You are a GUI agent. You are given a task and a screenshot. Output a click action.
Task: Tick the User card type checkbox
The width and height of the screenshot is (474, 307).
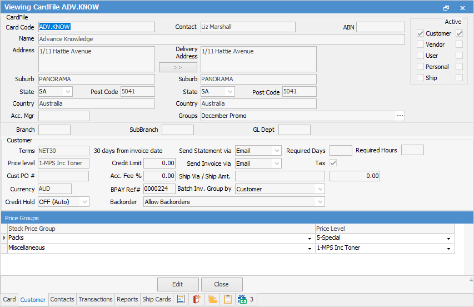(x=420, y=56)
